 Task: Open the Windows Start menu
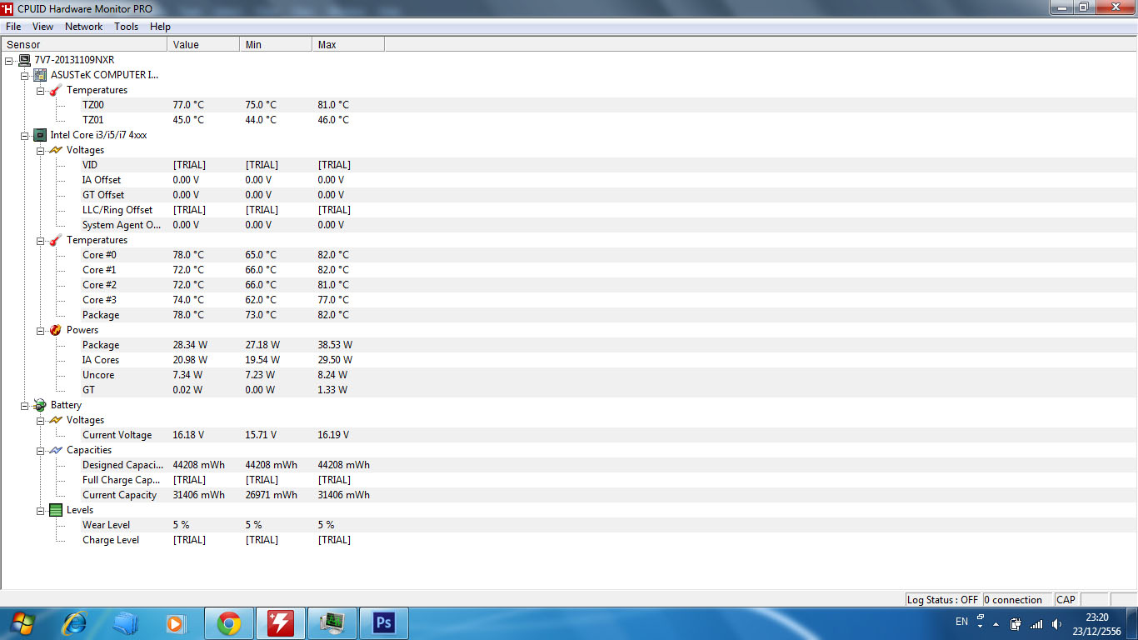point(22,622)
